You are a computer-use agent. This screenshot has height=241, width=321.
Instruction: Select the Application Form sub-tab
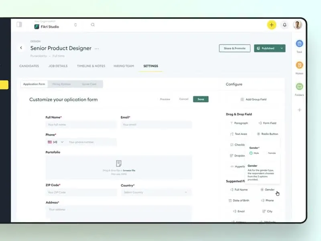coord(34,84)
